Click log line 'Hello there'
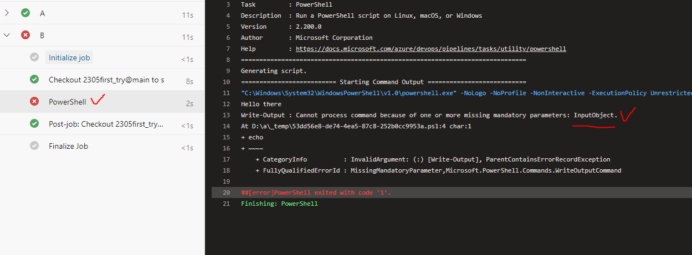 [261, 104]
